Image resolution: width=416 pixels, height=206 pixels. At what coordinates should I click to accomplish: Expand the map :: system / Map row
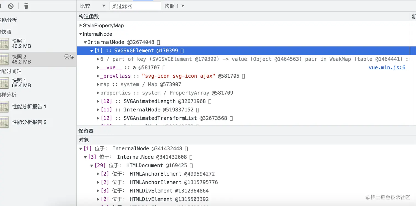coord(98,84)
